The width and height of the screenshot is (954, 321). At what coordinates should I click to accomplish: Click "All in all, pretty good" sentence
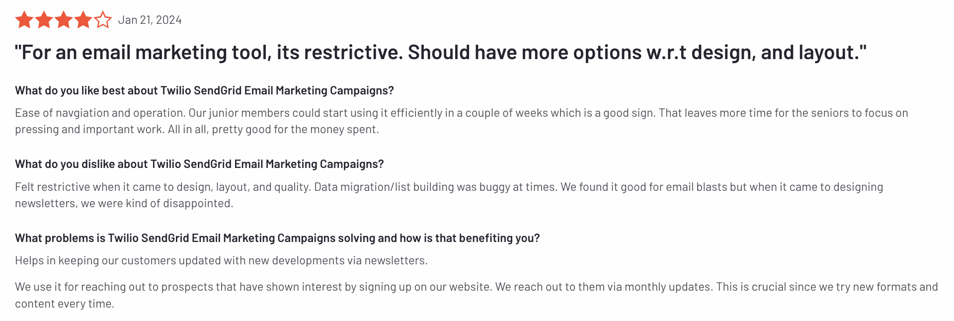pos(273,130)
